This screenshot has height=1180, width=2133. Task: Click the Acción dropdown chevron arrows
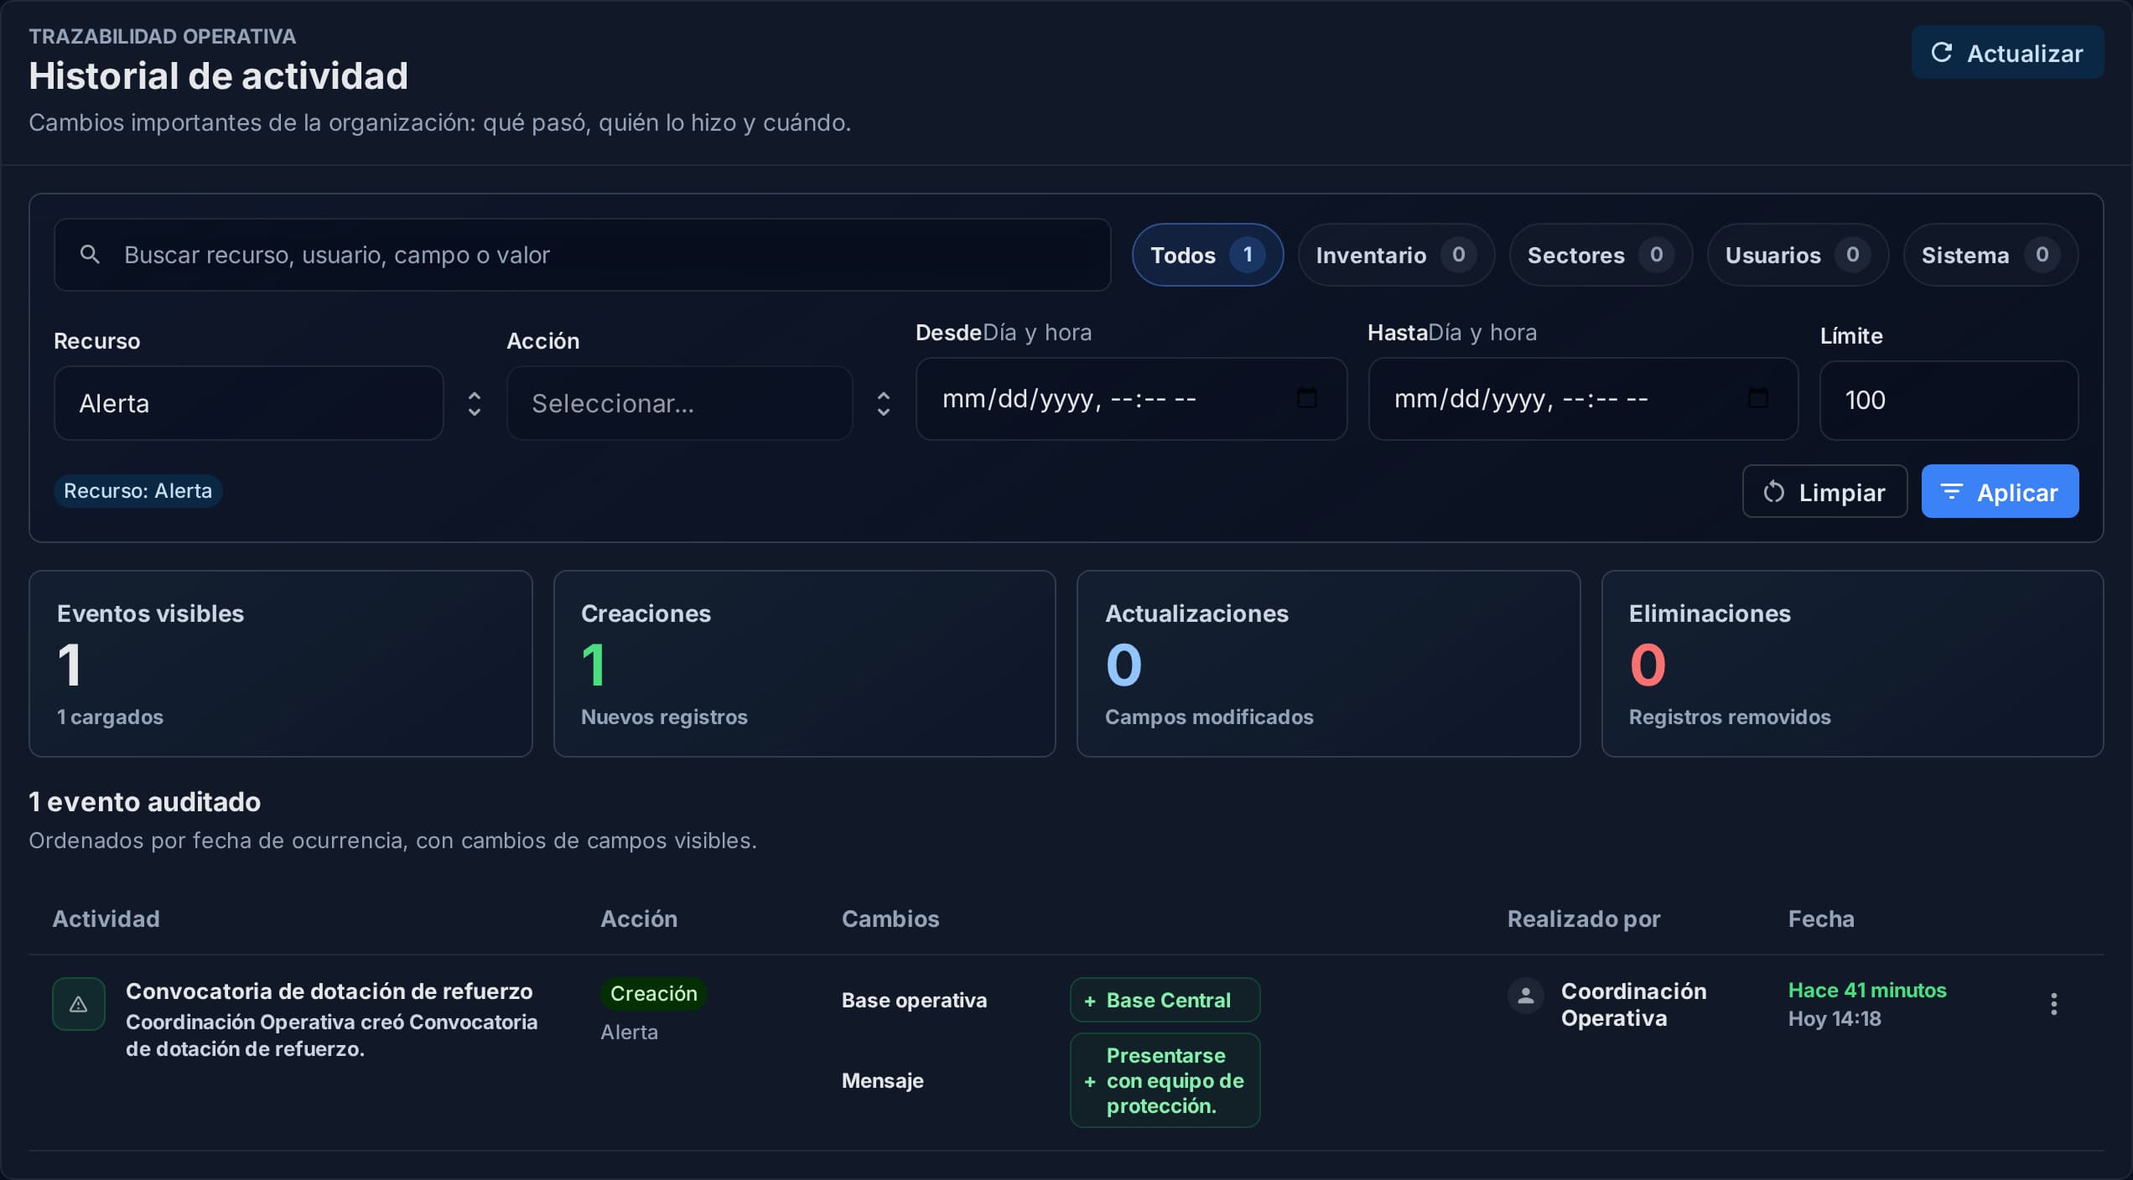coord(883,404)
